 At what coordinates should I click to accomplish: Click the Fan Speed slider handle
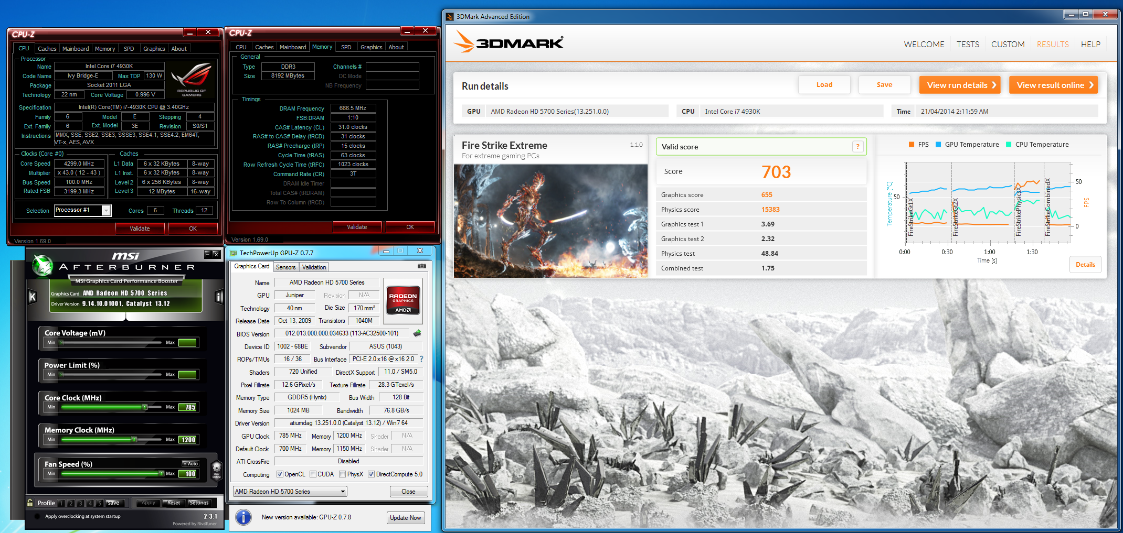pos(162,473)
